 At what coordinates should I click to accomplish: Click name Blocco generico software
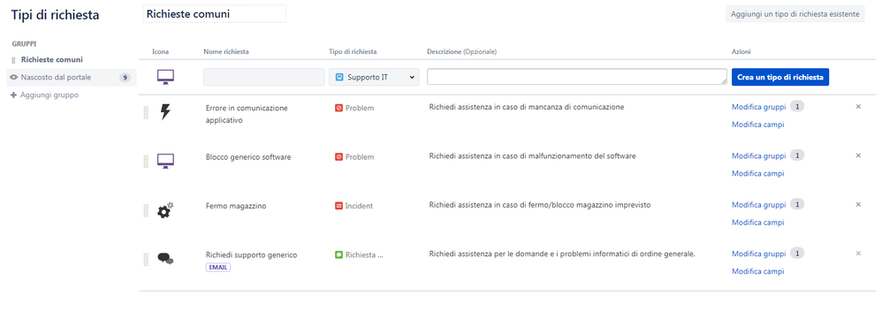click(248, 156)
